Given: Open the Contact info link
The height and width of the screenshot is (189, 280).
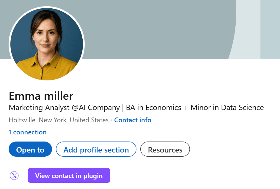Looking at the screenshot, I should [133, 120].
